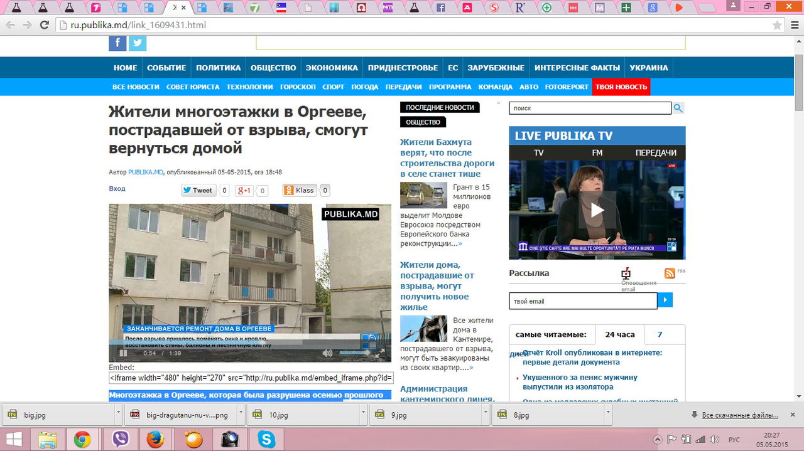Click the Вход login link
This screenshot has width=804, height=451.
(117, 188)
